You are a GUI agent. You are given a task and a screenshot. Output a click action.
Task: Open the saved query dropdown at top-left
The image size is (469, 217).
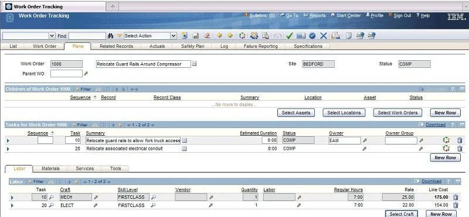(52, 36)
